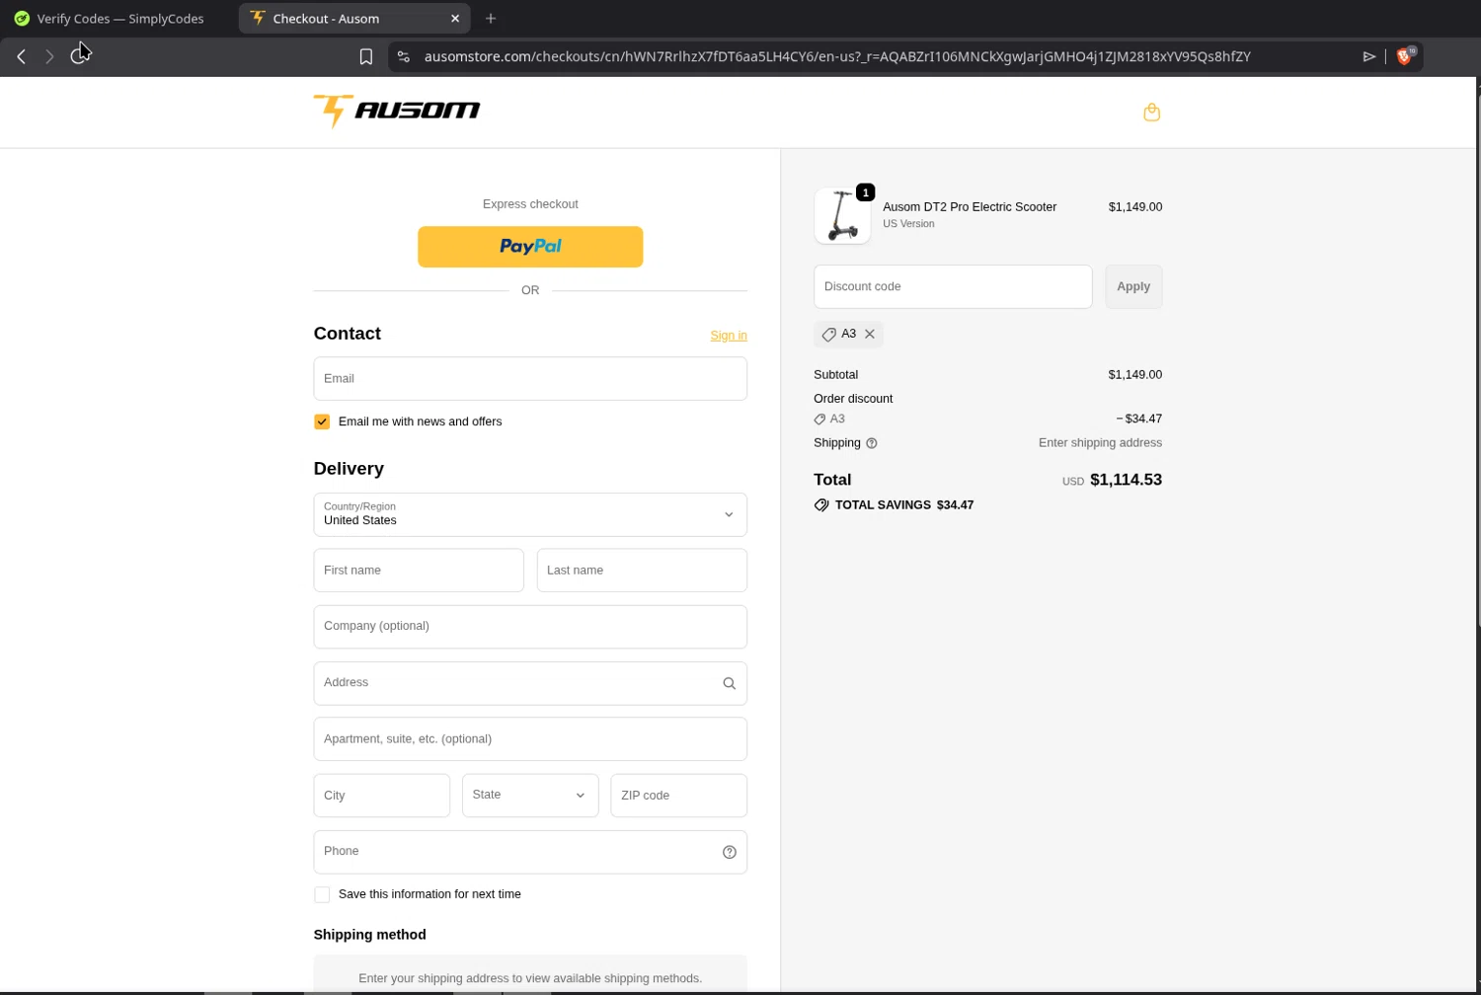Click the Subtotal label
This screenshot has width=1481, height=995.
836,375
